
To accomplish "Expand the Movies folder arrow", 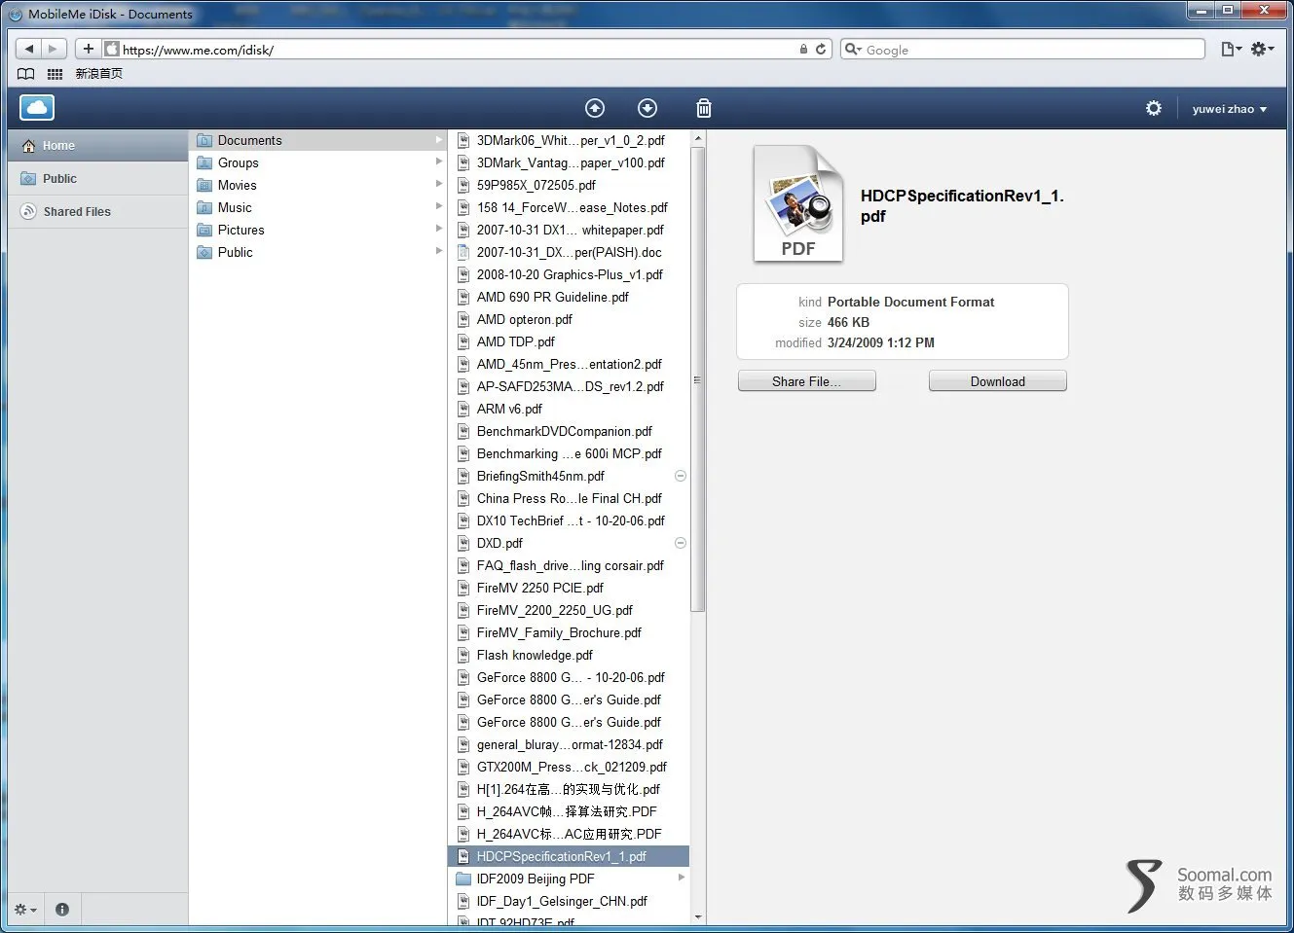I will pos(438,184).
